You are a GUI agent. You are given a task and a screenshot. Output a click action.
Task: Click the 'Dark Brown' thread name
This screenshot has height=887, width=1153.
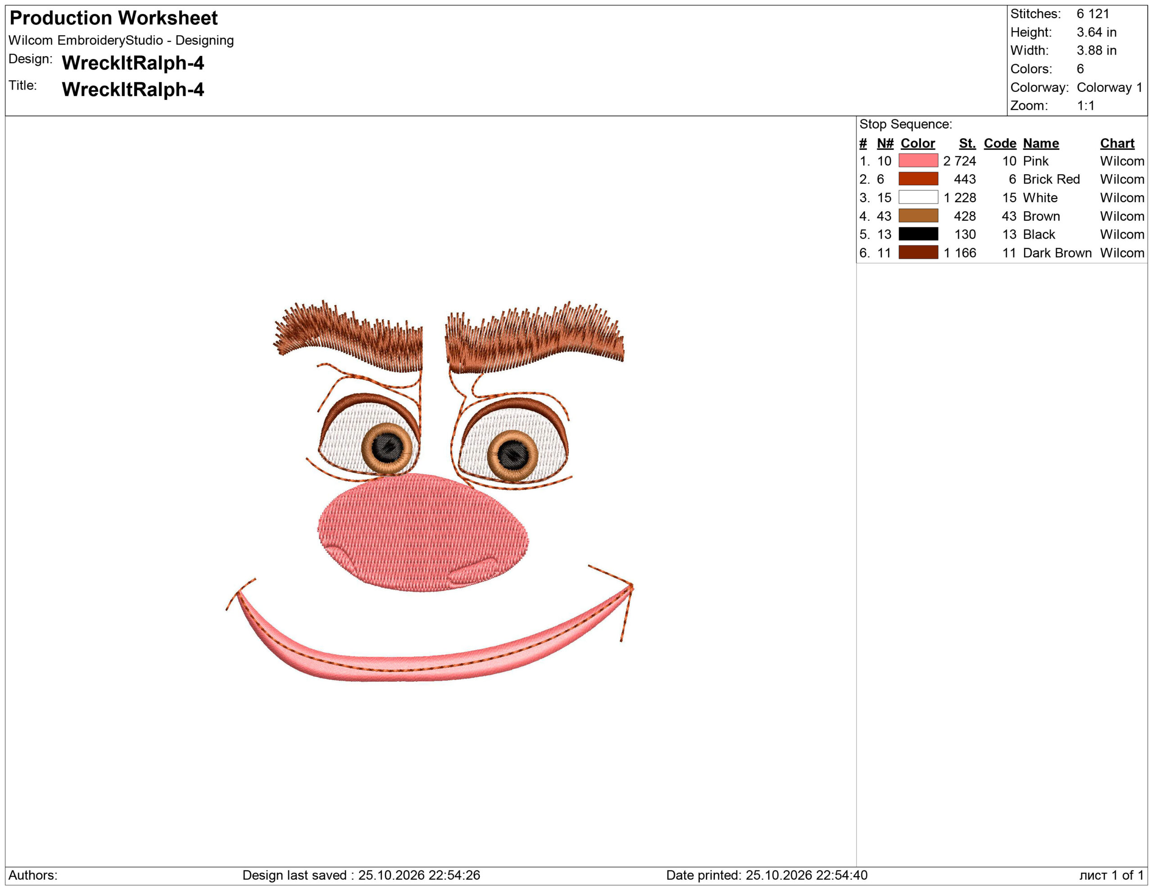(1057, 253)
